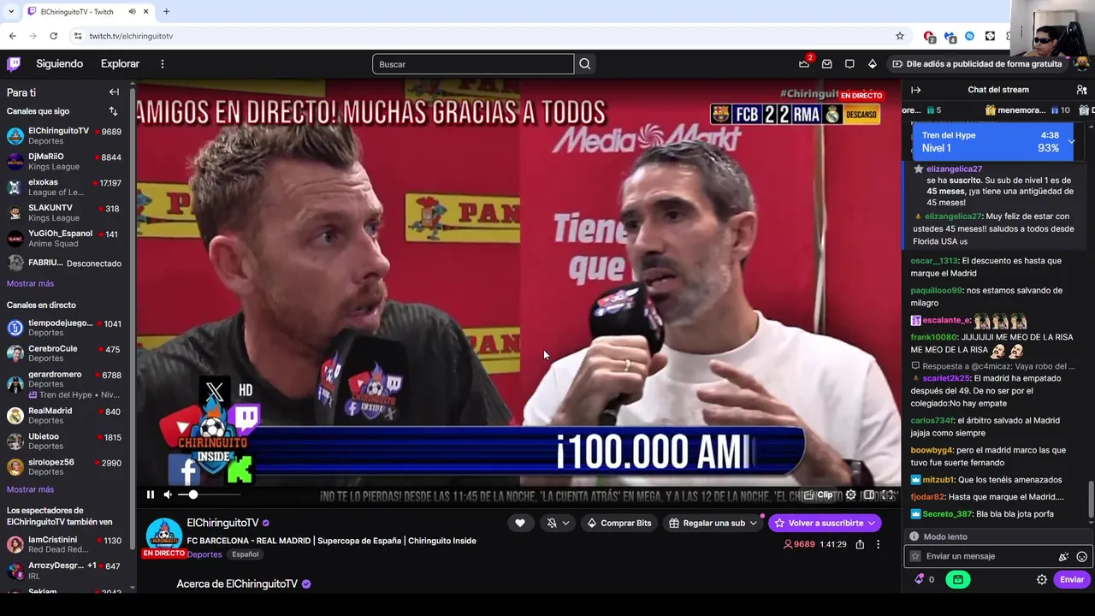Open a new browser tab
1095x616 pixels.
click(166, 12)
